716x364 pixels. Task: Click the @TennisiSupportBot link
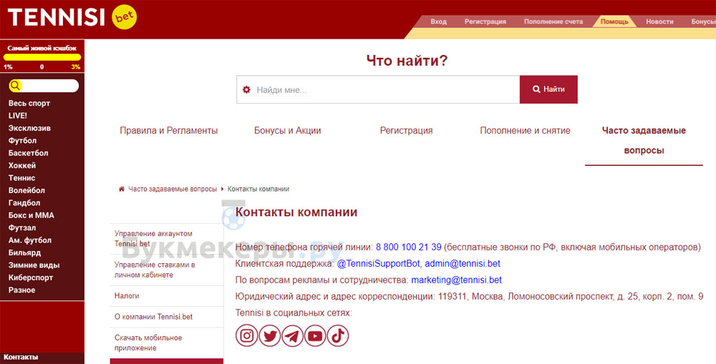374,264
